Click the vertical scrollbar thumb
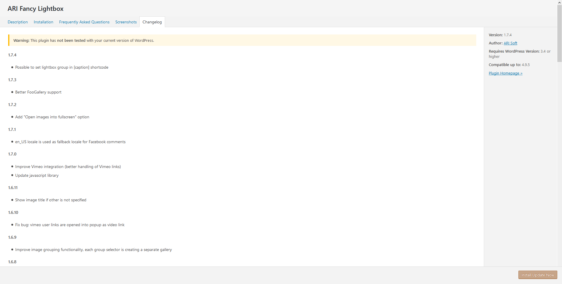 coord(559,32)
